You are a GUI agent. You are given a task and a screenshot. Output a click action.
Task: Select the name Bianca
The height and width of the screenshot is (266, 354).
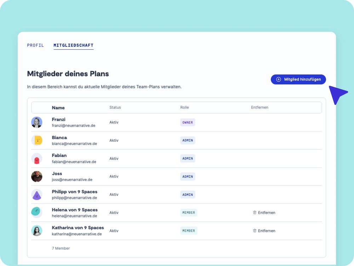[59, 138]
